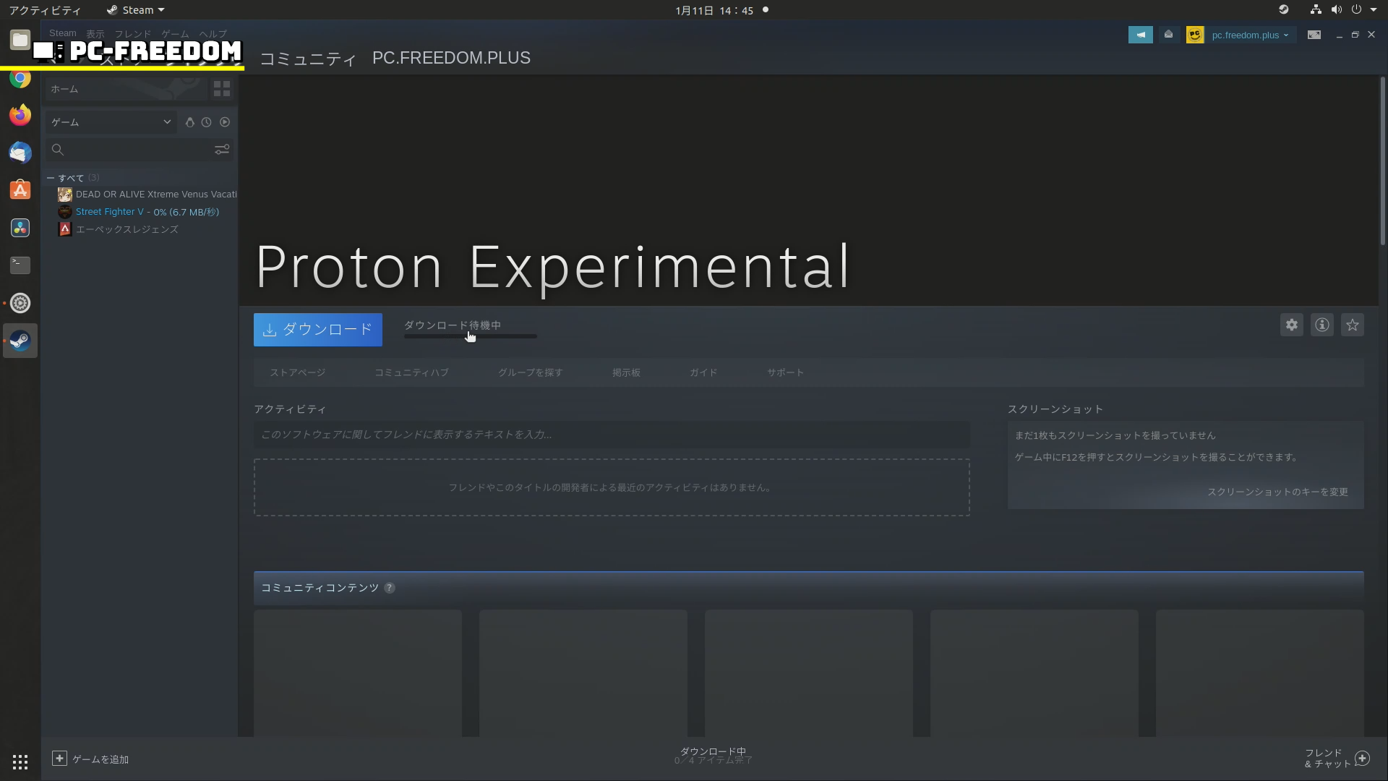Add Proton Experimental to favorites star
This screenshot has height=781, width=1388.
pos(1352,325)
